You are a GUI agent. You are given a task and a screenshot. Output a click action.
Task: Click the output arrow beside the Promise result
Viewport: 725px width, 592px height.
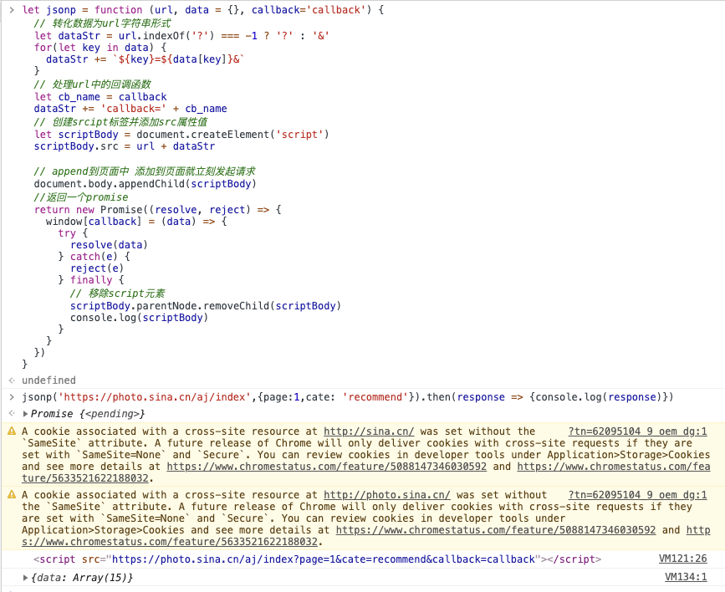click(x=12, y=413)
